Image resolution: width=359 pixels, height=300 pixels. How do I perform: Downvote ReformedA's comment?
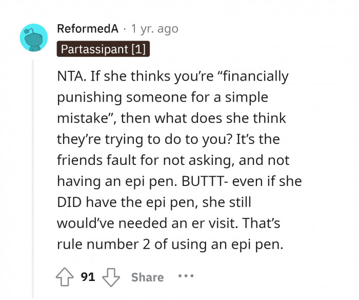tap(111, 277)
